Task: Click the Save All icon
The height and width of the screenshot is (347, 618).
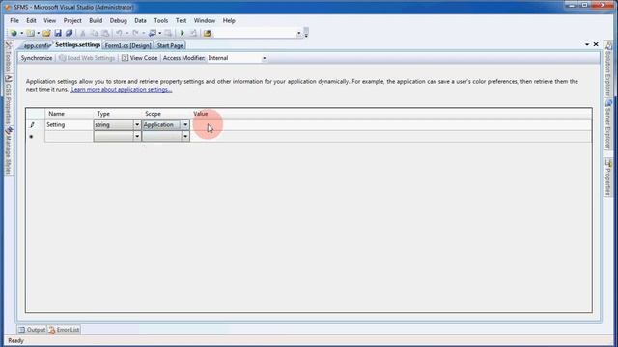Action: [69, 33]
